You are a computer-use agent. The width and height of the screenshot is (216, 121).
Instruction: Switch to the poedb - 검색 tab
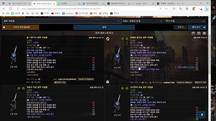(143, 4)
